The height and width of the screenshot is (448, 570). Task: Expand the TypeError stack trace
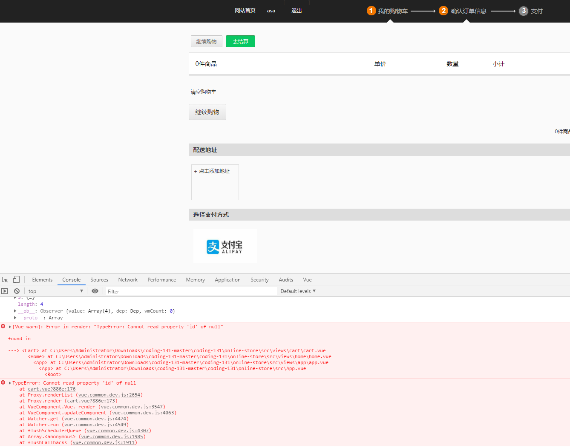[10, 383]
